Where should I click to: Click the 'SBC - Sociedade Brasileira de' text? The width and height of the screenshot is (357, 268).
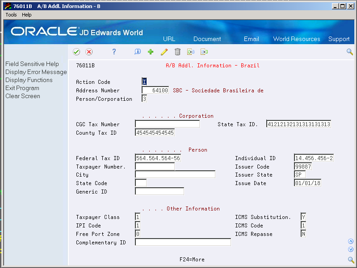pyautogui.click(x=218, y=91)
